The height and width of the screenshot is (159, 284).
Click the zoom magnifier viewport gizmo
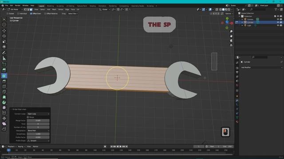point(231,31)
